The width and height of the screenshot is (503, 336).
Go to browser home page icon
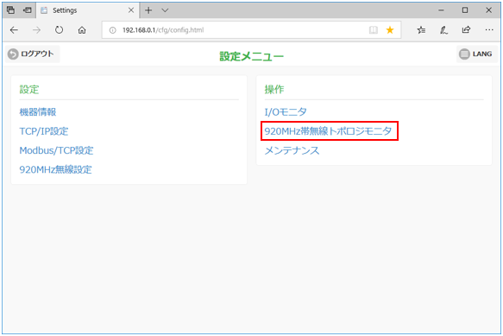82,30
